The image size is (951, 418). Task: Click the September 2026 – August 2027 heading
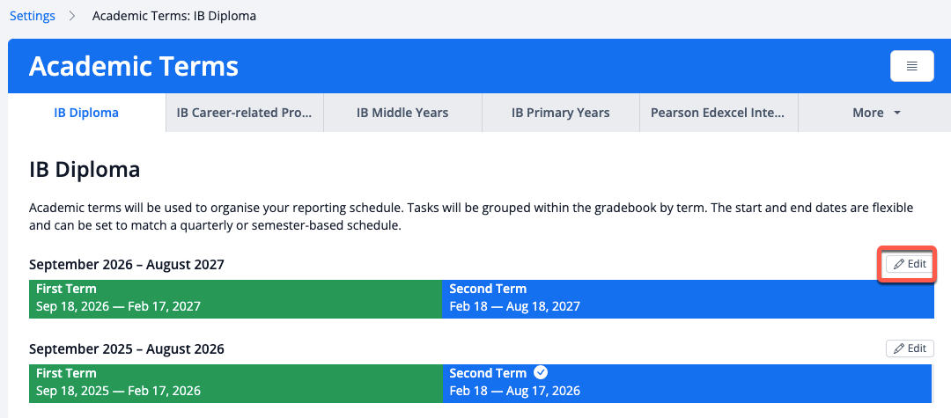(127, 265)
